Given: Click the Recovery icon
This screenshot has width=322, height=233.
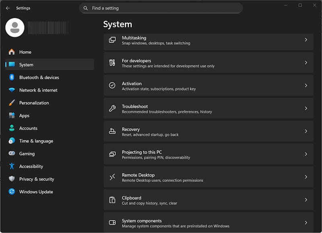Looking at the screenshot, I should coord(112,131).
